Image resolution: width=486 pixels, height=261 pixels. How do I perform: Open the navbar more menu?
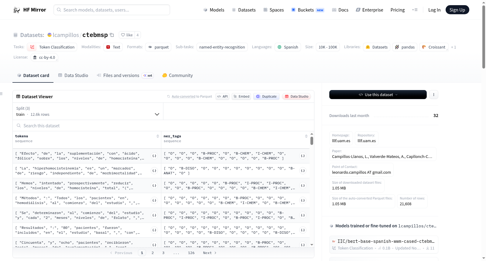click(415, 10)
